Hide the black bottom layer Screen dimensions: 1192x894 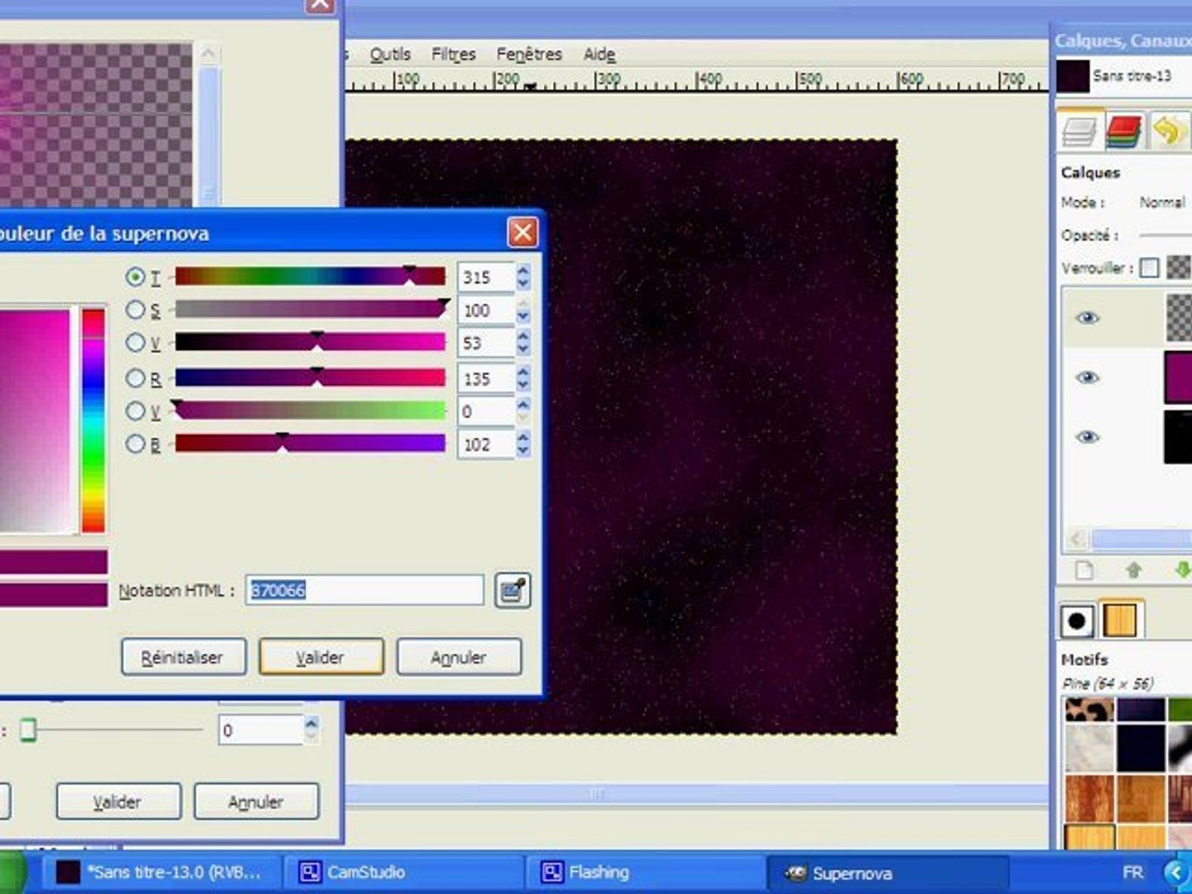click(x=1088, y=436)
